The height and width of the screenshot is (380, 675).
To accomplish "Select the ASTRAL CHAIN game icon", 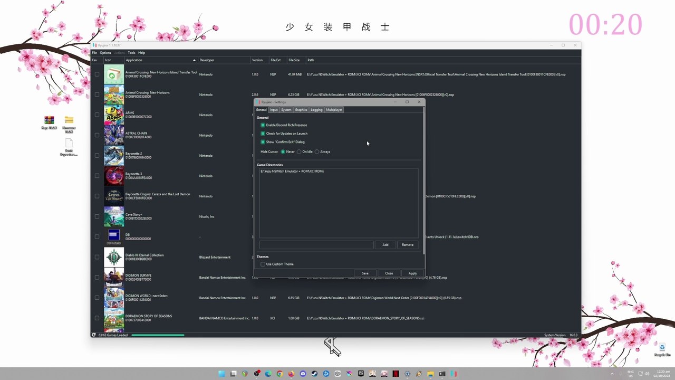I will 114,135.
